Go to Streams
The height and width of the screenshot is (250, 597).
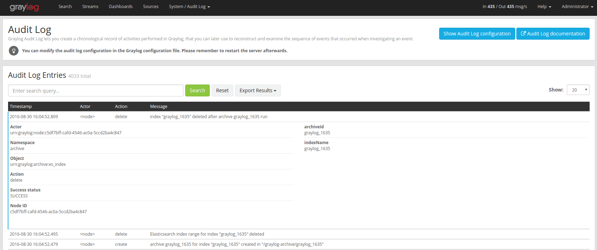(90, 7)
